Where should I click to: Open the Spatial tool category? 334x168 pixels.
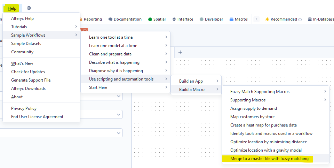click(157, 20)
